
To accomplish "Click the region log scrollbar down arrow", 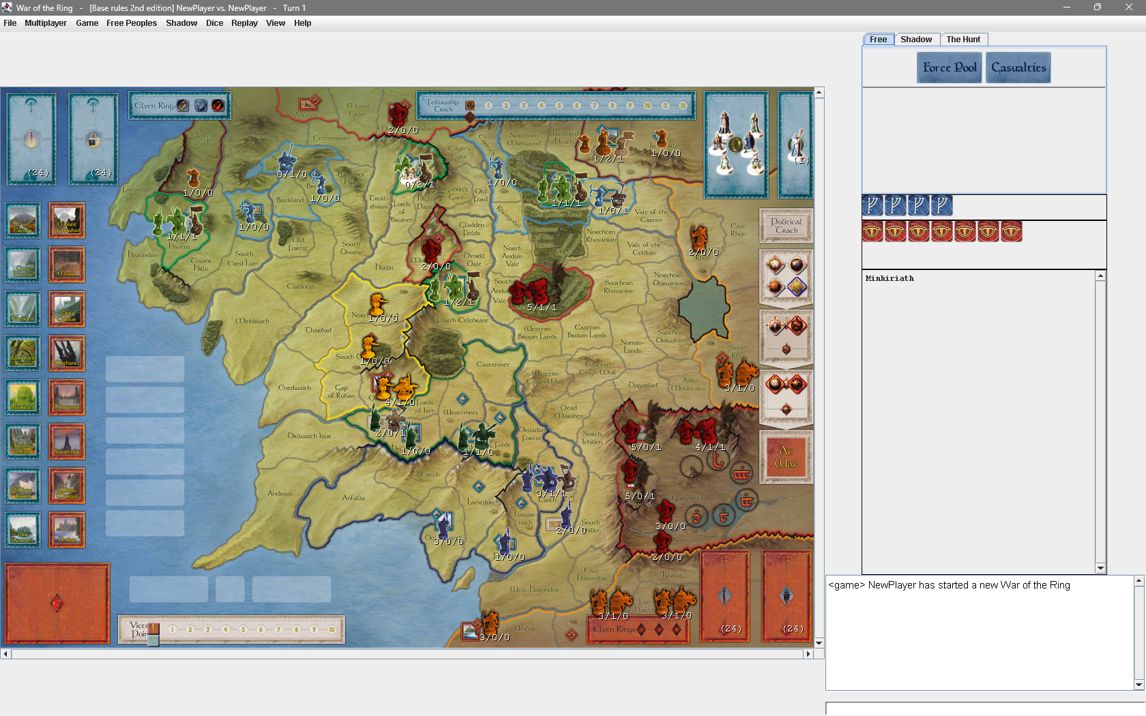I will tap(1100, 568).
